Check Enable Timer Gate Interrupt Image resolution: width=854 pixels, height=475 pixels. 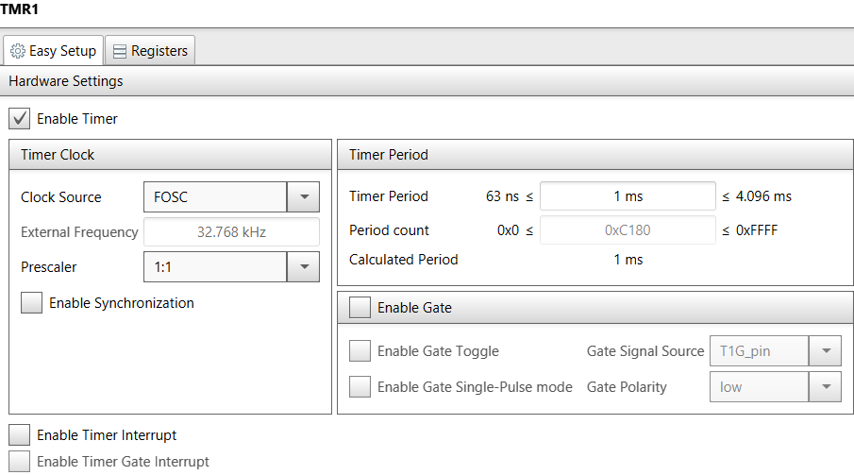[x=19, y=462]
